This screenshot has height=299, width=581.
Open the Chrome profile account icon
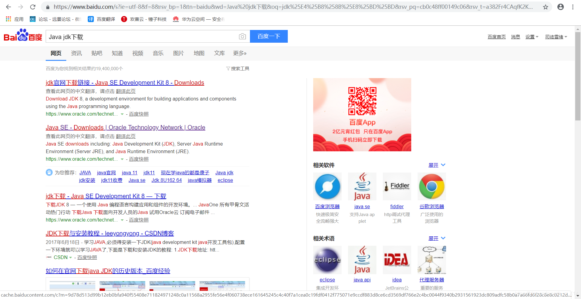(560, 7)
